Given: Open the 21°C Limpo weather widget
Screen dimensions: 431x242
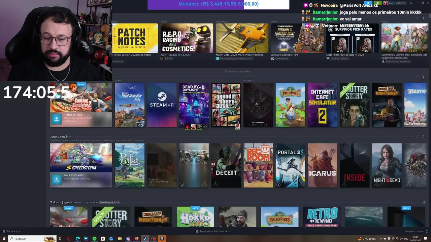Looking at the screenshot, I should coord(367,239).
